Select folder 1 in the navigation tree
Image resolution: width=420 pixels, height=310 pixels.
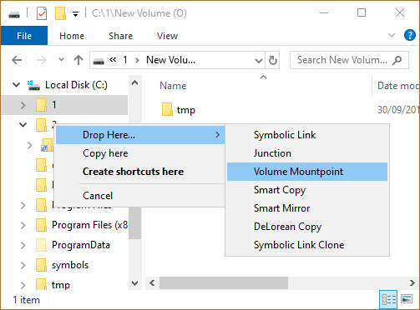(x=54, y=105)
